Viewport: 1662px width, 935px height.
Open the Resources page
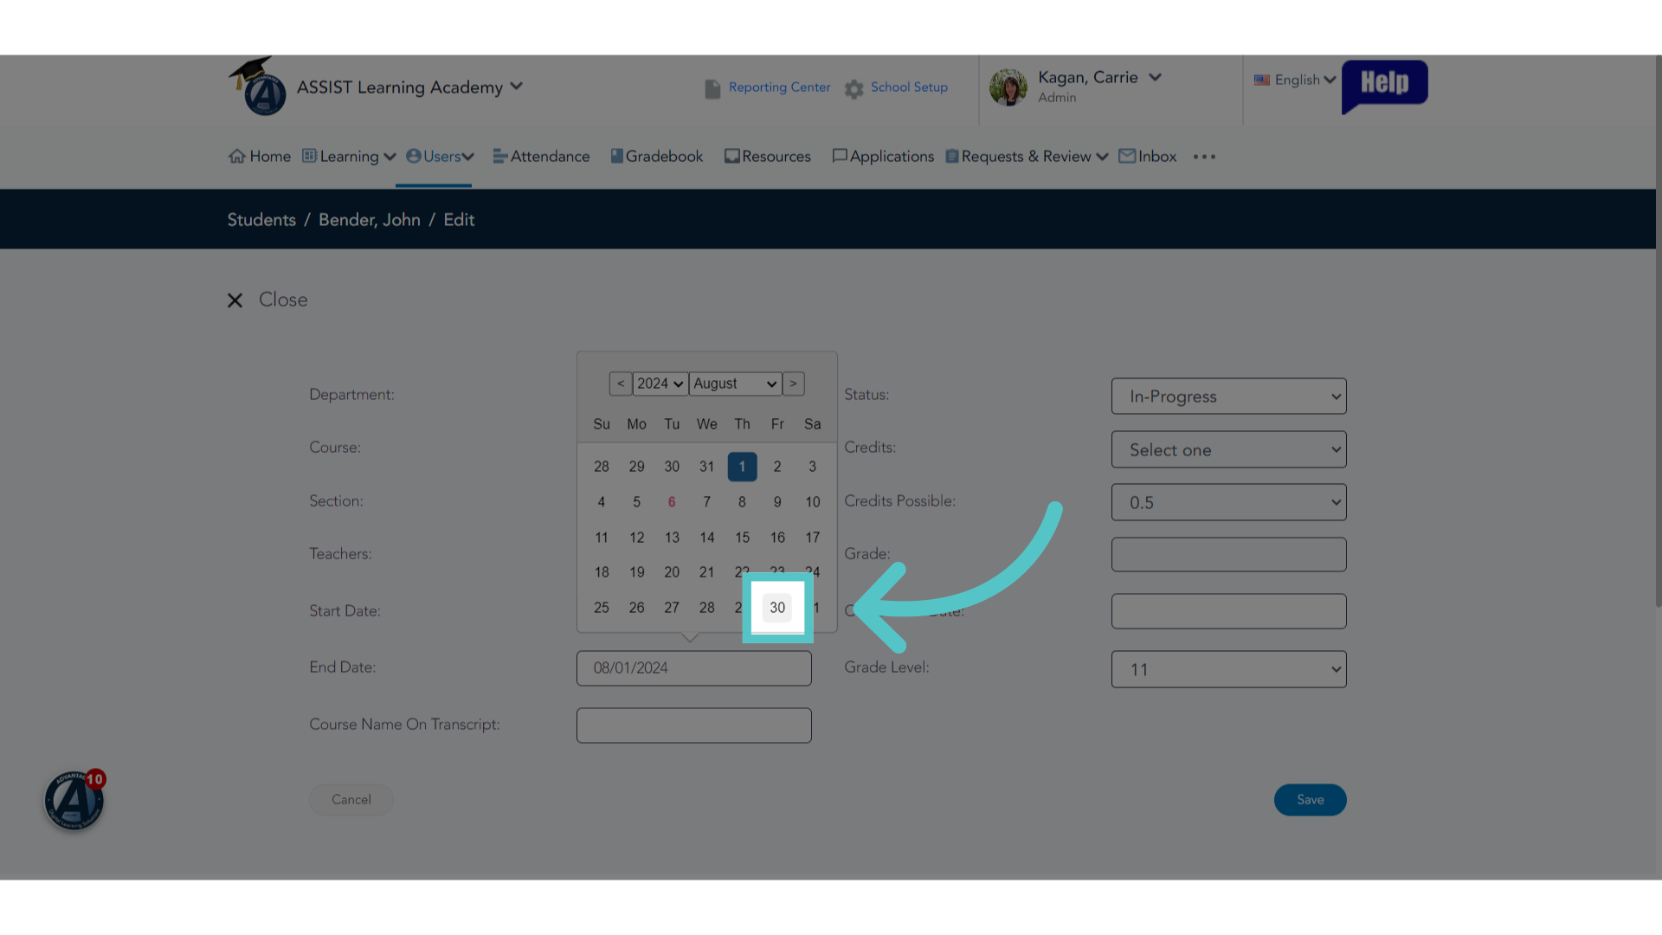[x=768, y=157]
